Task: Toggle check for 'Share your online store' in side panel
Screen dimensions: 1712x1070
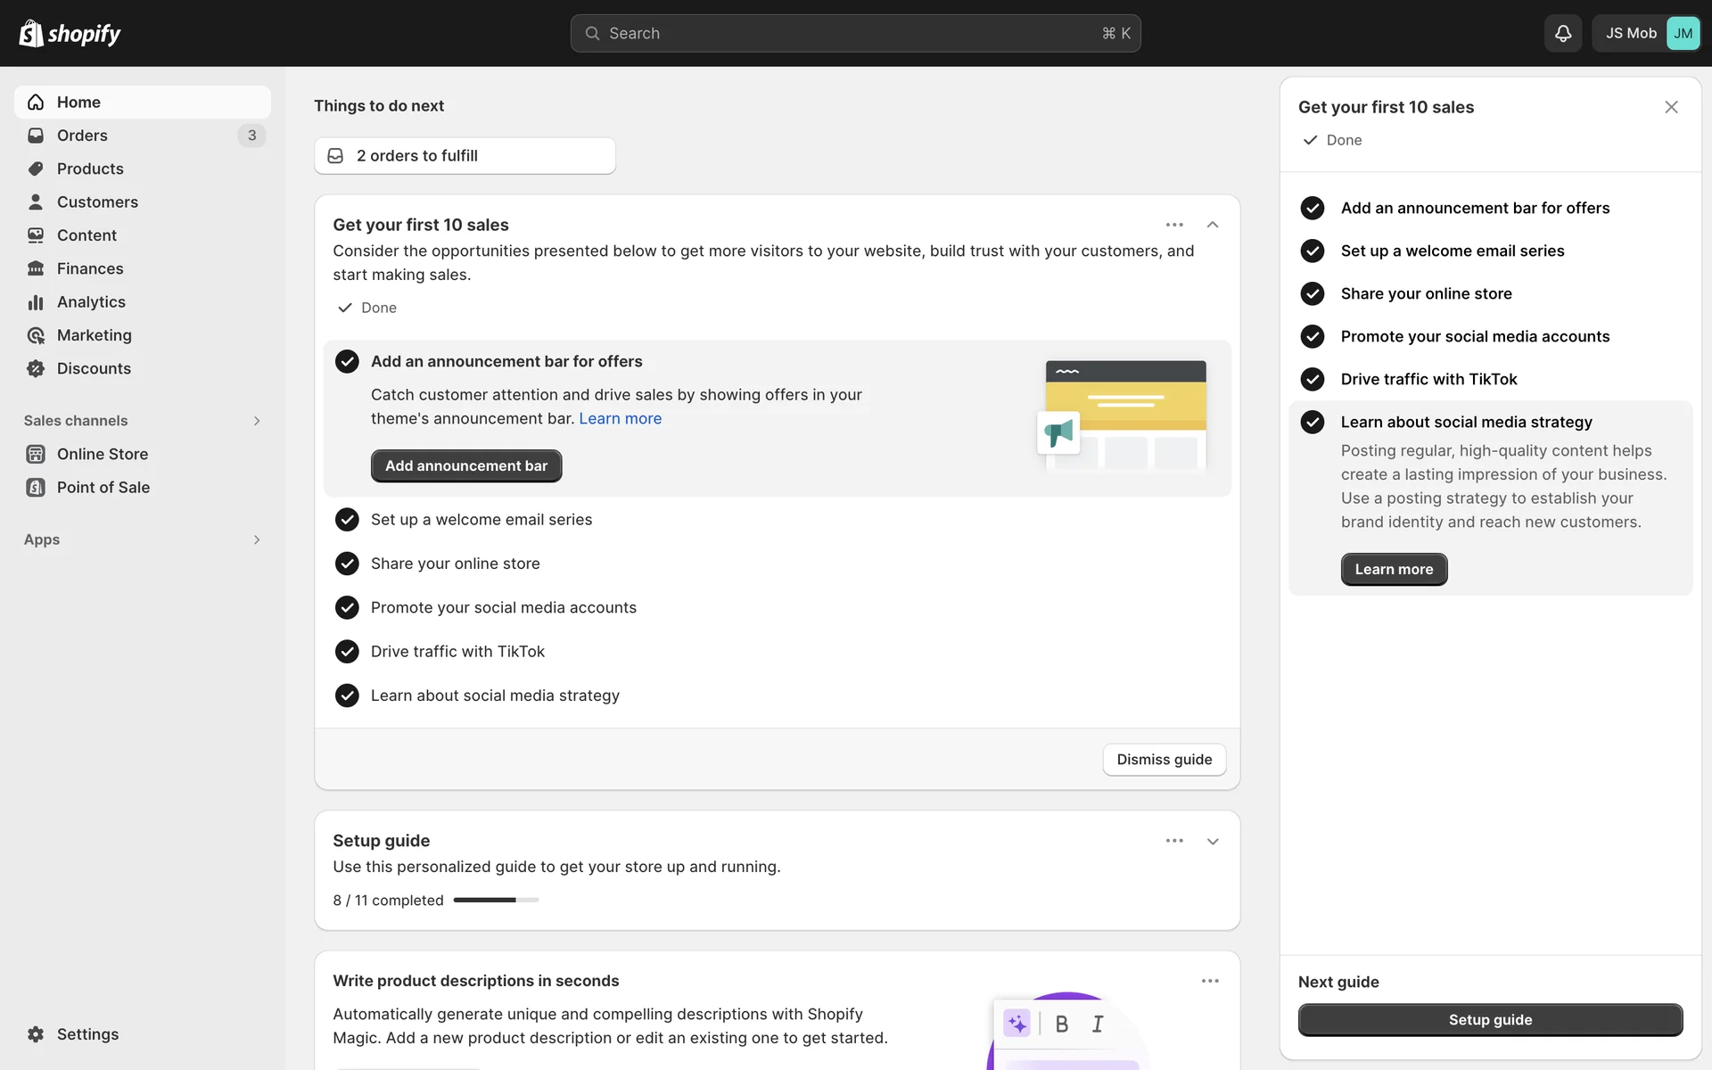Action: (x=1312, y=293)
